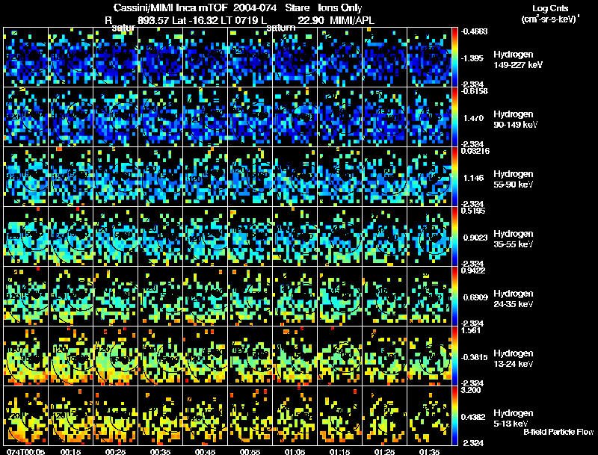Click the '01:35' time axis label
Screen dimensions: 598x455
pos(429,452)
